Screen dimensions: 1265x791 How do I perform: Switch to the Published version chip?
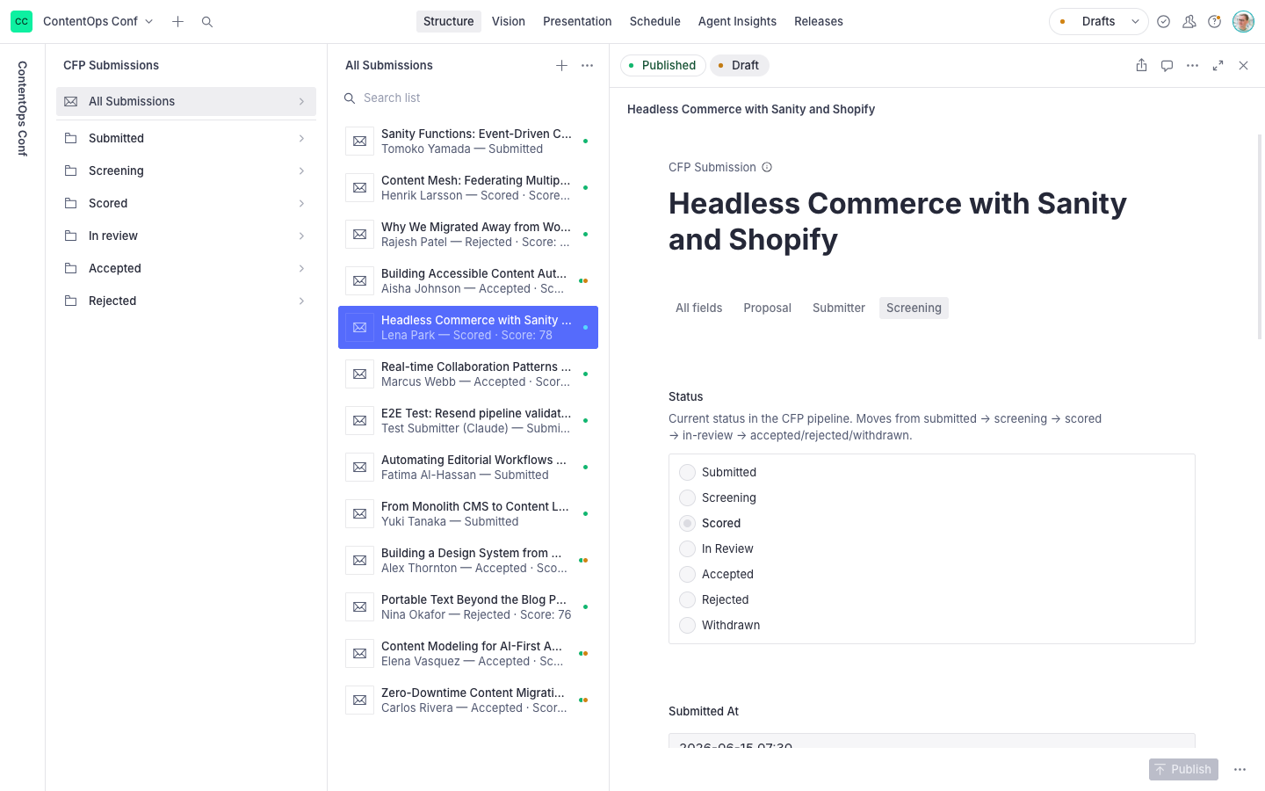pos(662,65)
